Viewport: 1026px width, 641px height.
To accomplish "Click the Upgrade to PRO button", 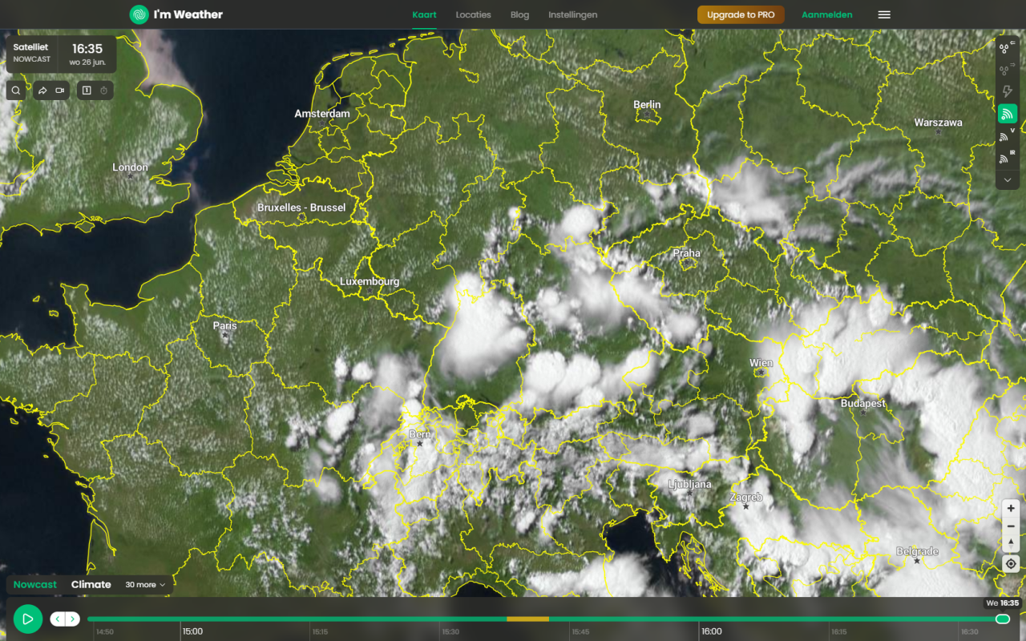I will 741,14.
